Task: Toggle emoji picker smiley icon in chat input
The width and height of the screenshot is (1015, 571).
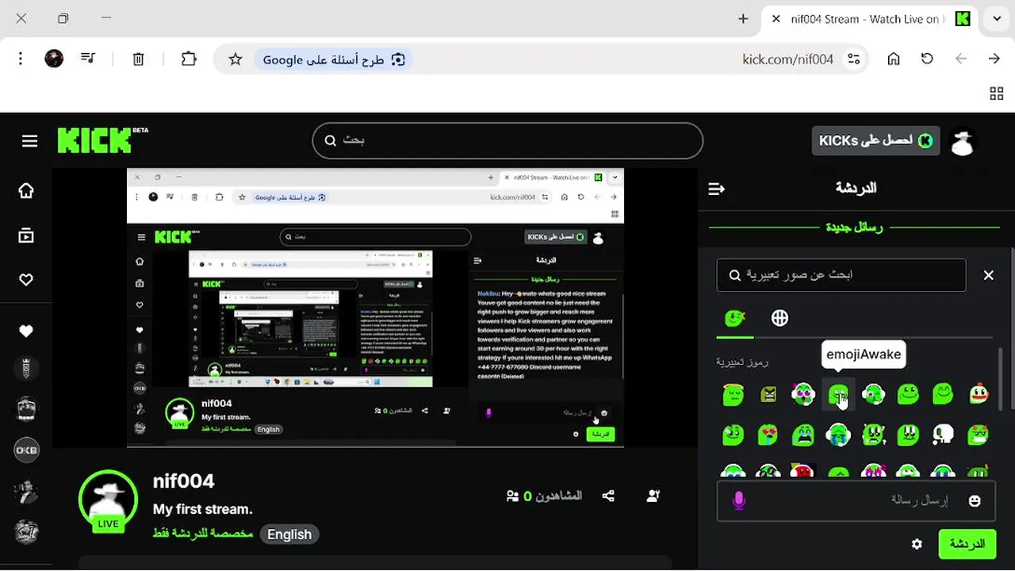Action: click(975, 501)
